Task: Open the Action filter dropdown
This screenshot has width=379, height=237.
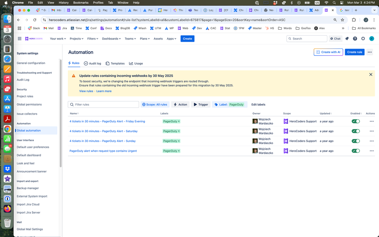Action: [x=180, y=104]
